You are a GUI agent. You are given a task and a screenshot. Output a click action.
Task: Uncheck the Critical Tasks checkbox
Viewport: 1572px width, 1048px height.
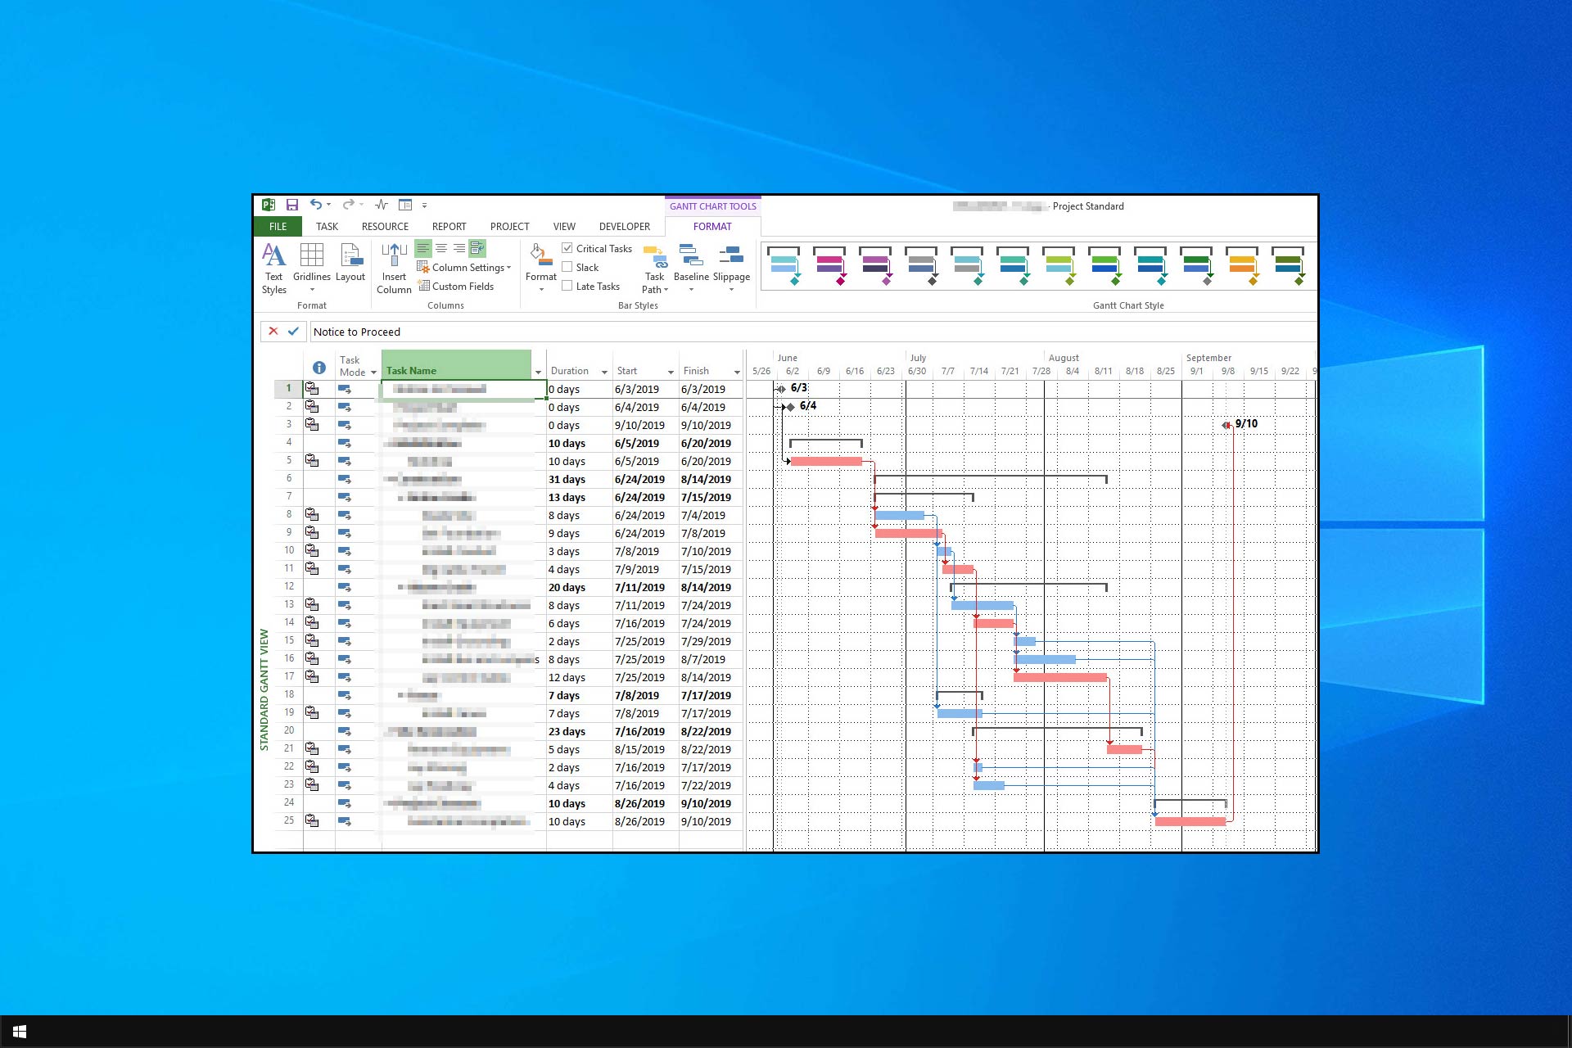[567, 248]
